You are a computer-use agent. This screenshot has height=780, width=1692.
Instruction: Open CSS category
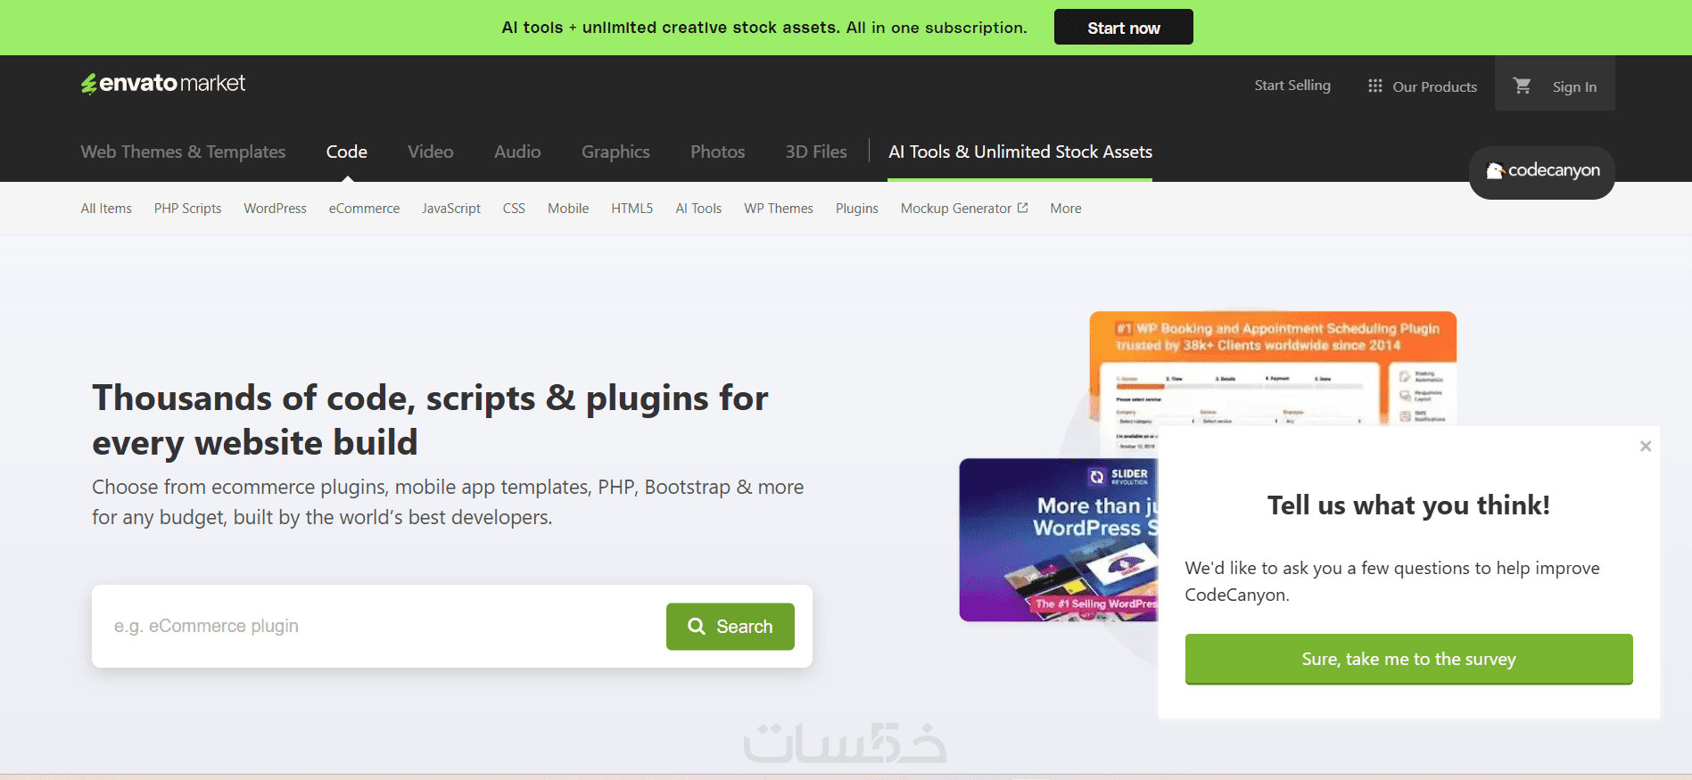(x=514, y=209)
